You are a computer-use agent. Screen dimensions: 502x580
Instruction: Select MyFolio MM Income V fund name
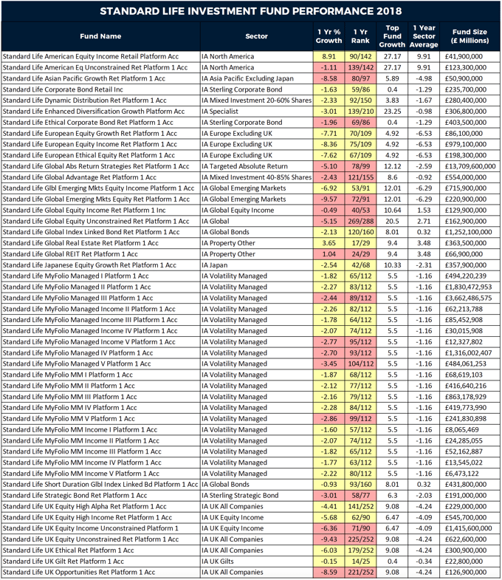point(81,474)
